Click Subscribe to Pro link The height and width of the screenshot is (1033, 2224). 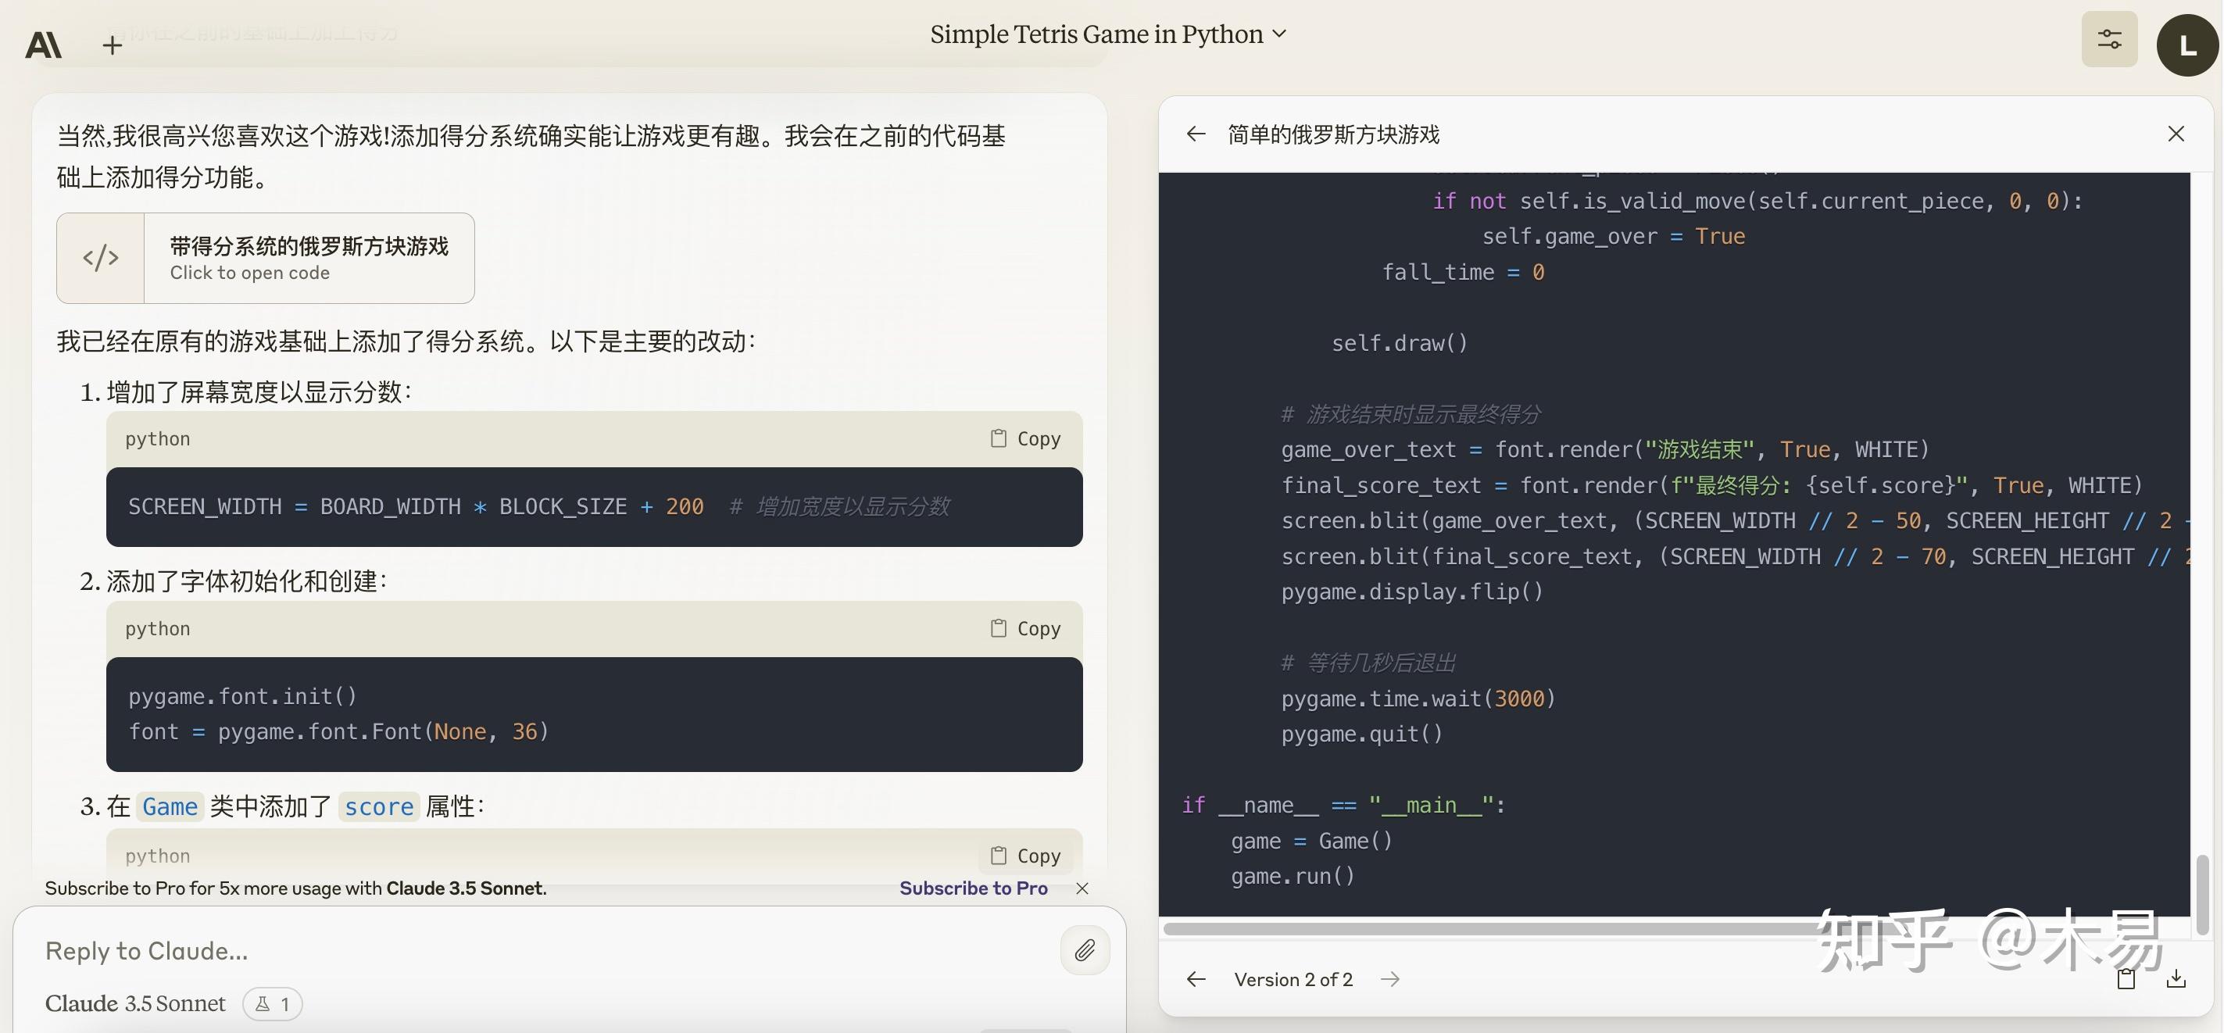[973, 888]
